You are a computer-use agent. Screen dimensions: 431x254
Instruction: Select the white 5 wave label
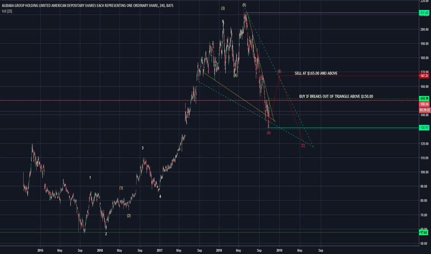[x=223, y=21]
